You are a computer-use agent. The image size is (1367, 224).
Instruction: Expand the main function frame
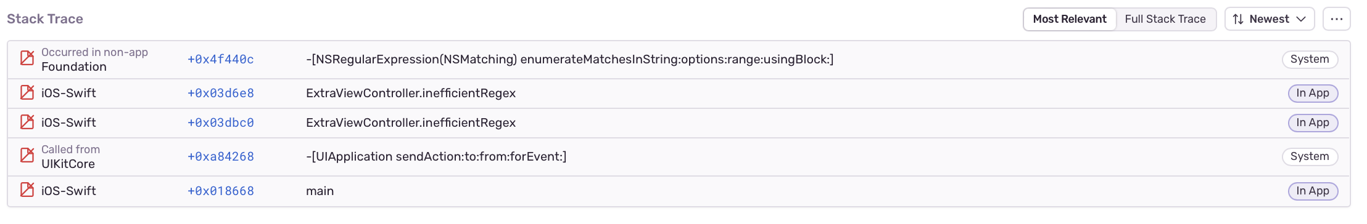click(679, 191)
